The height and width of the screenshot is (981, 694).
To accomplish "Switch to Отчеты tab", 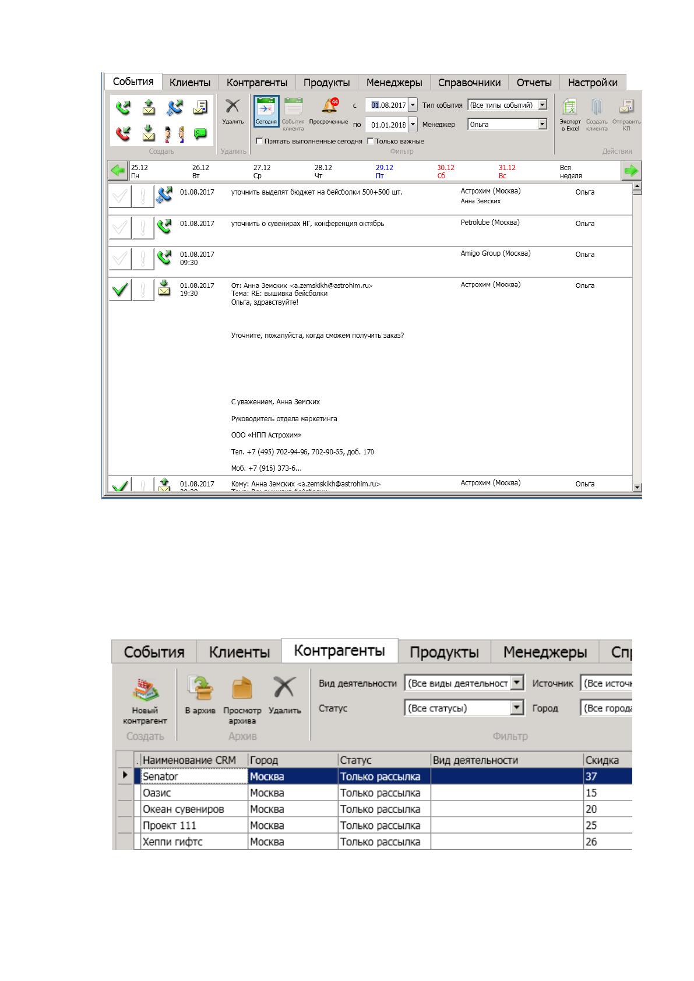I will (534, 83).
